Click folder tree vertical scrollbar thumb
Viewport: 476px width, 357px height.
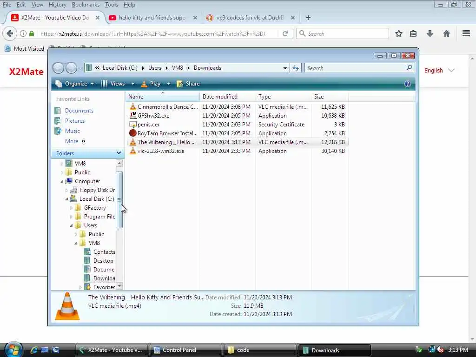pyautogui.click(x=119, y=200)
